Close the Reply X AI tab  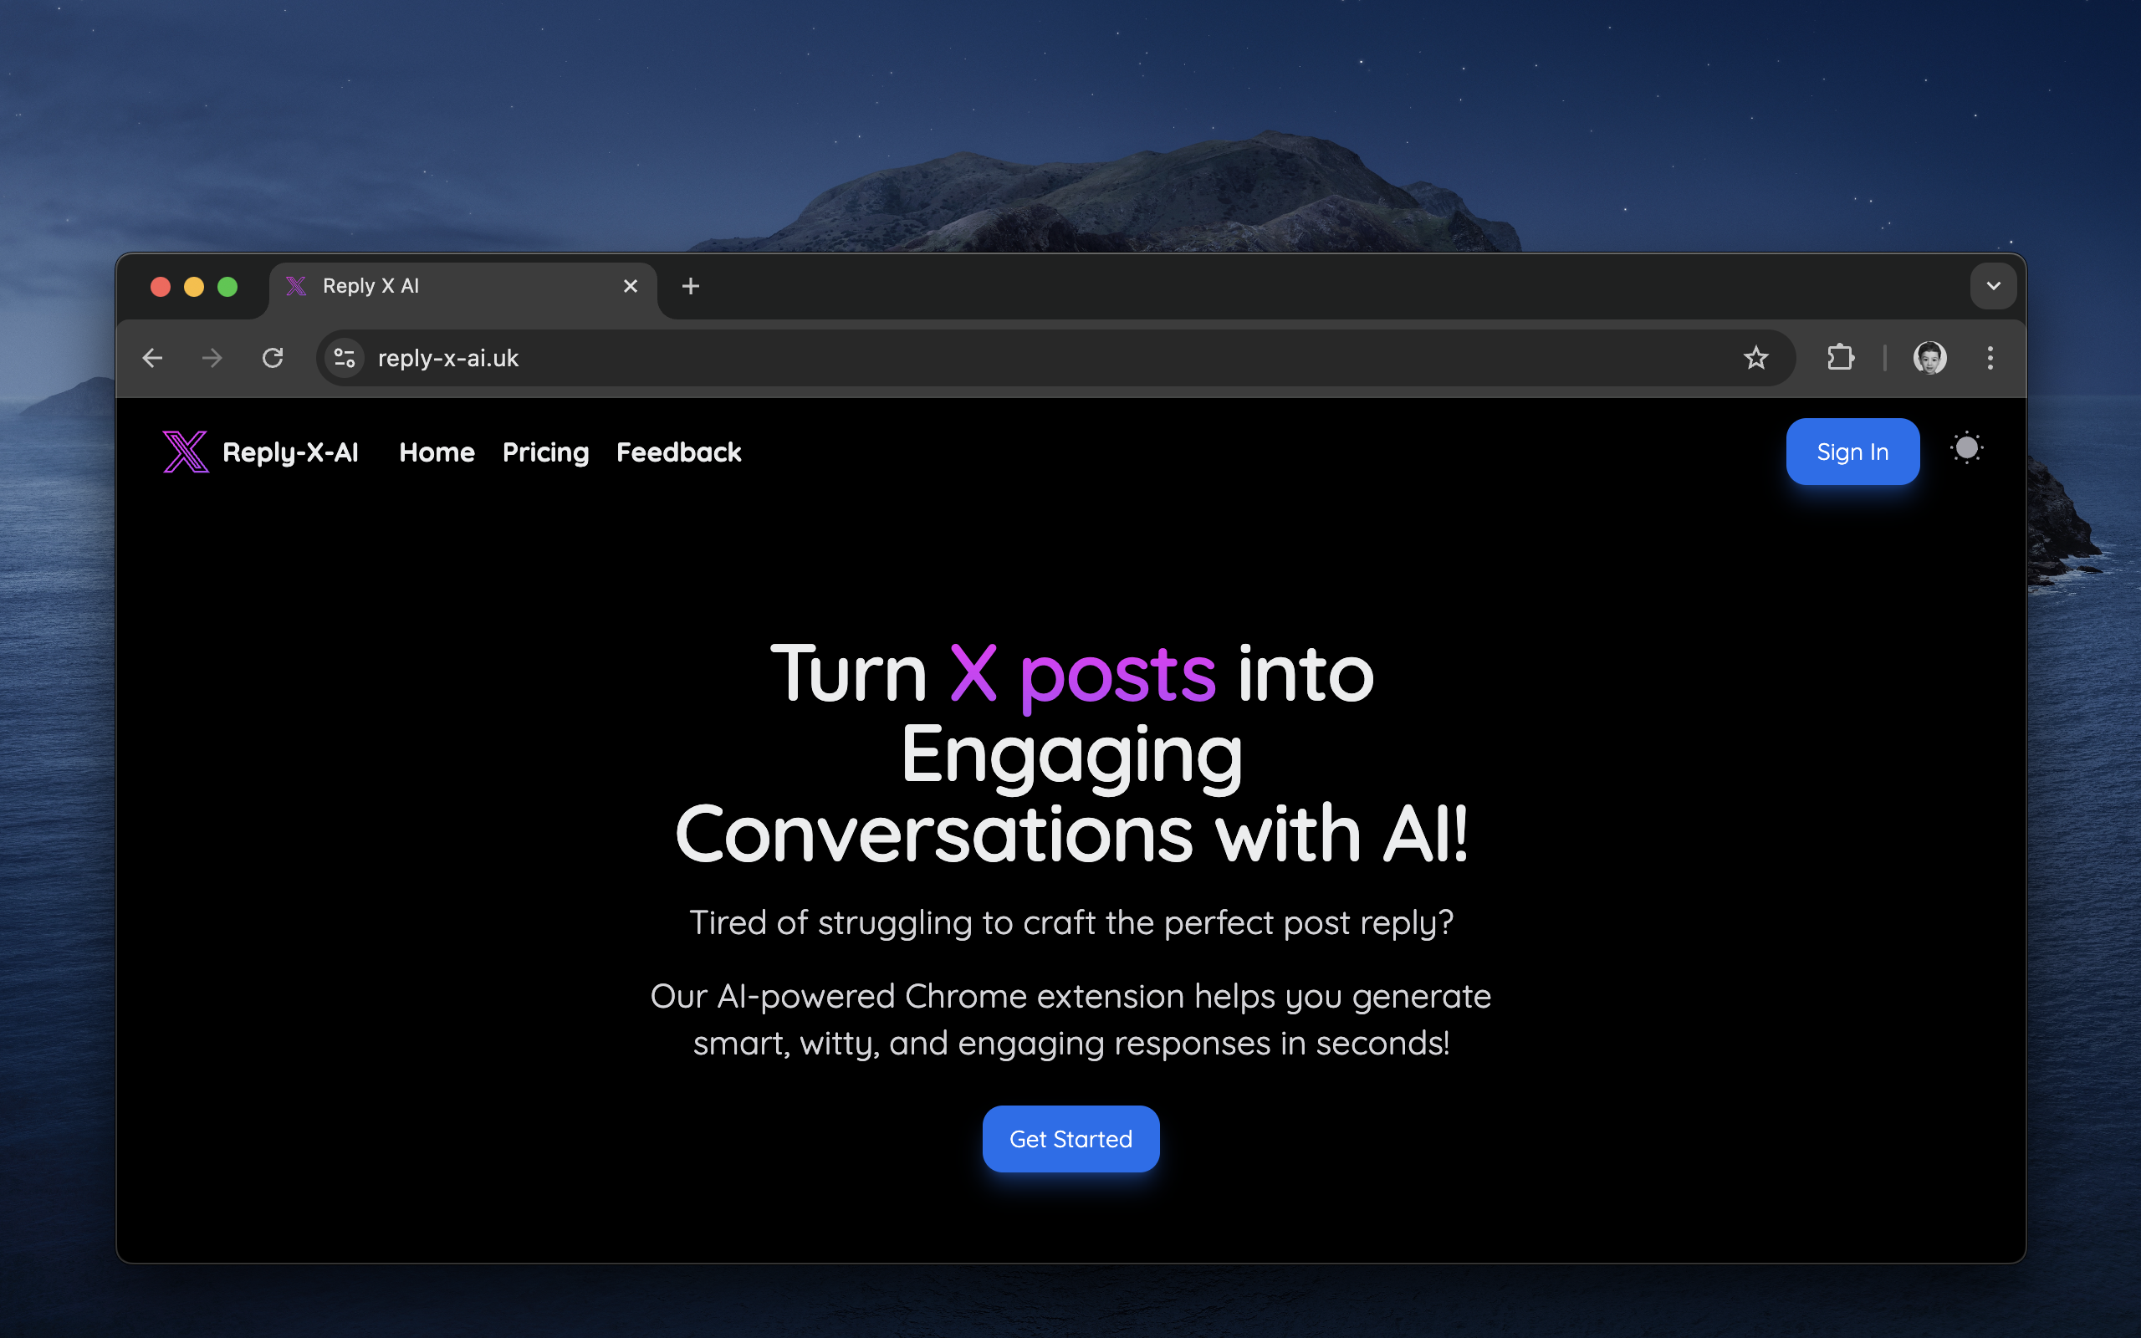point(630,286)
